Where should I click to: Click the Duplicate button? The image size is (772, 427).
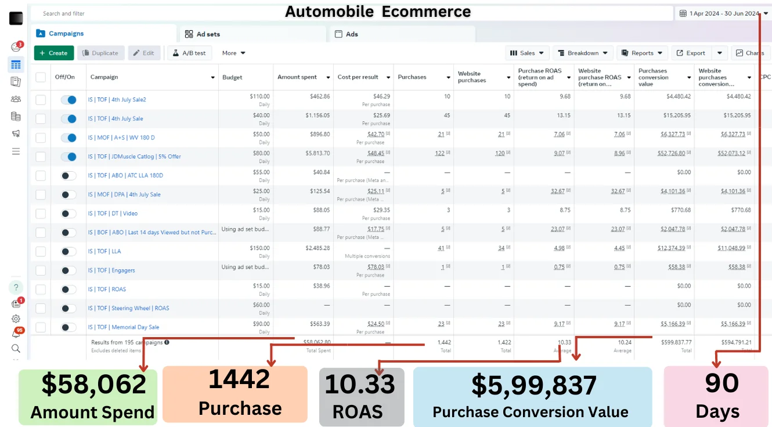(x=100, y=53)
